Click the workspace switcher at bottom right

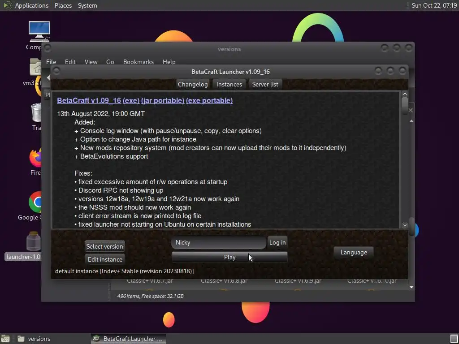[454, 339]
